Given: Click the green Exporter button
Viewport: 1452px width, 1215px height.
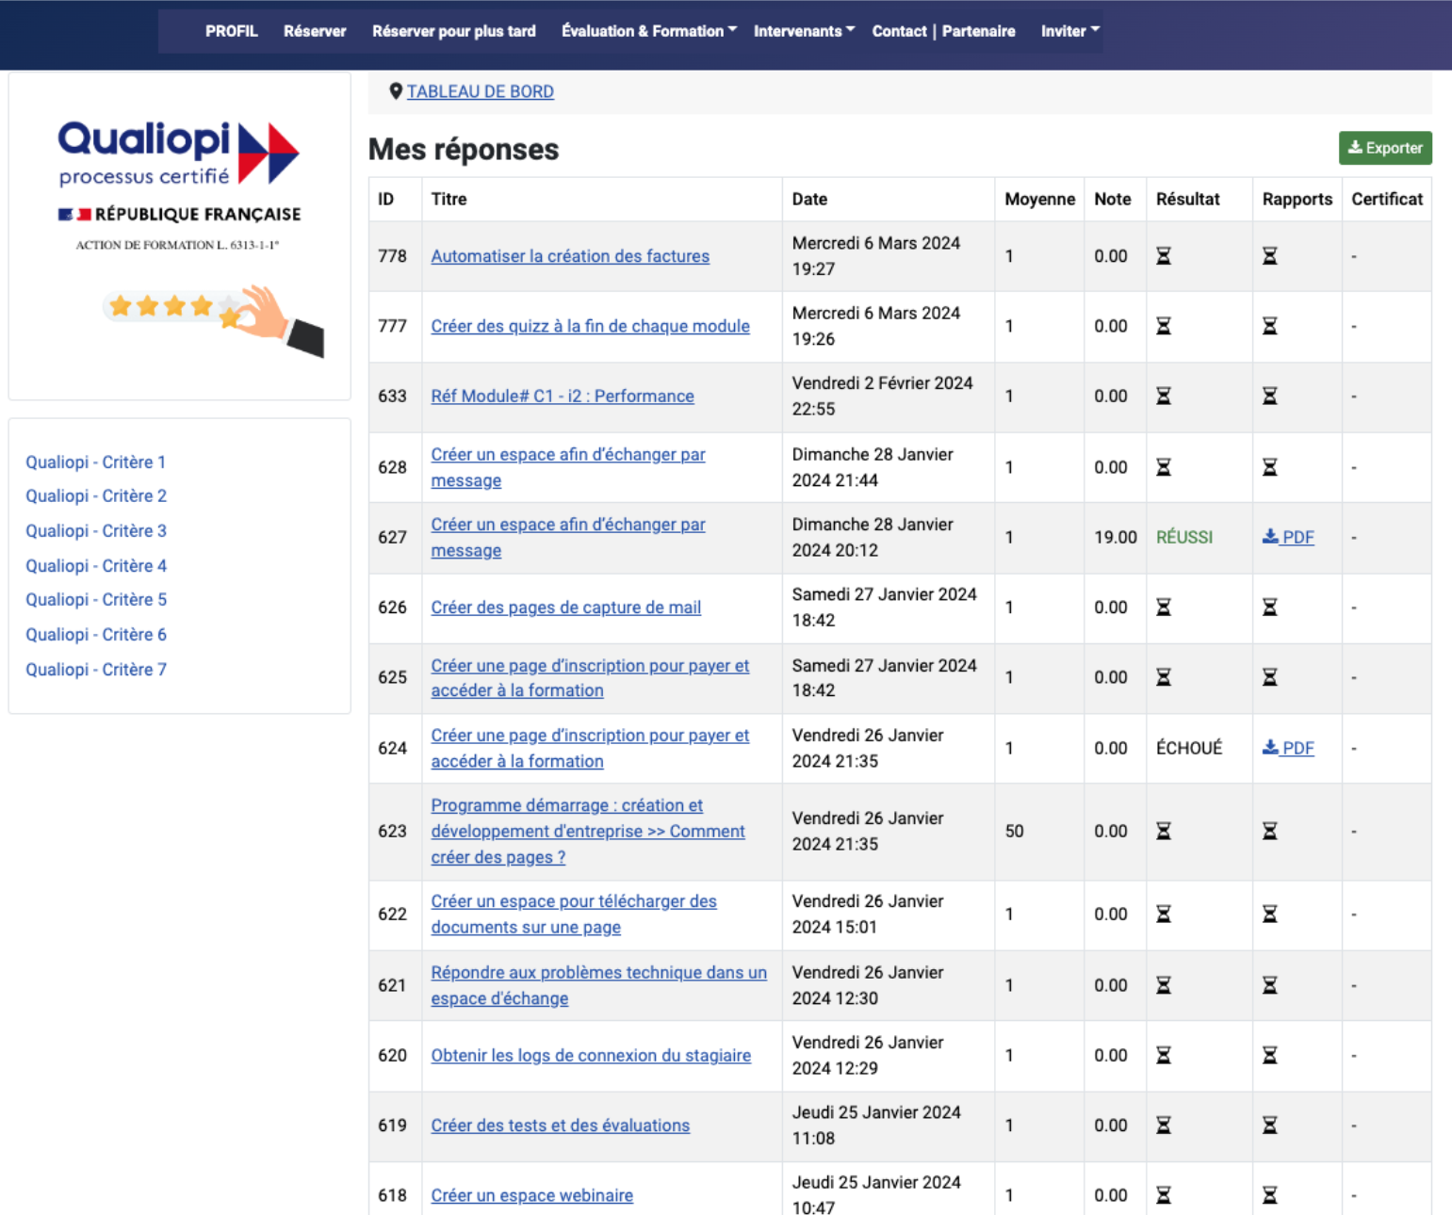Looking at the screenshot, I should tap(1384, 148).
